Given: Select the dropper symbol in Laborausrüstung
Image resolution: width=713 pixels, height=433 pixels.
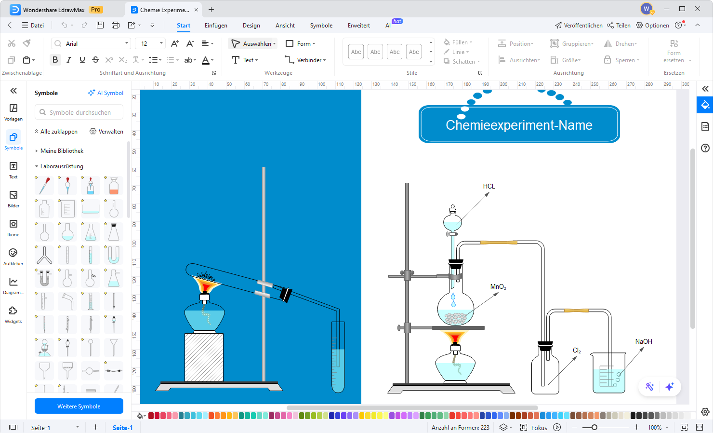Looking at the screenshot, I should pyautogui.click(x=44, y=186).
